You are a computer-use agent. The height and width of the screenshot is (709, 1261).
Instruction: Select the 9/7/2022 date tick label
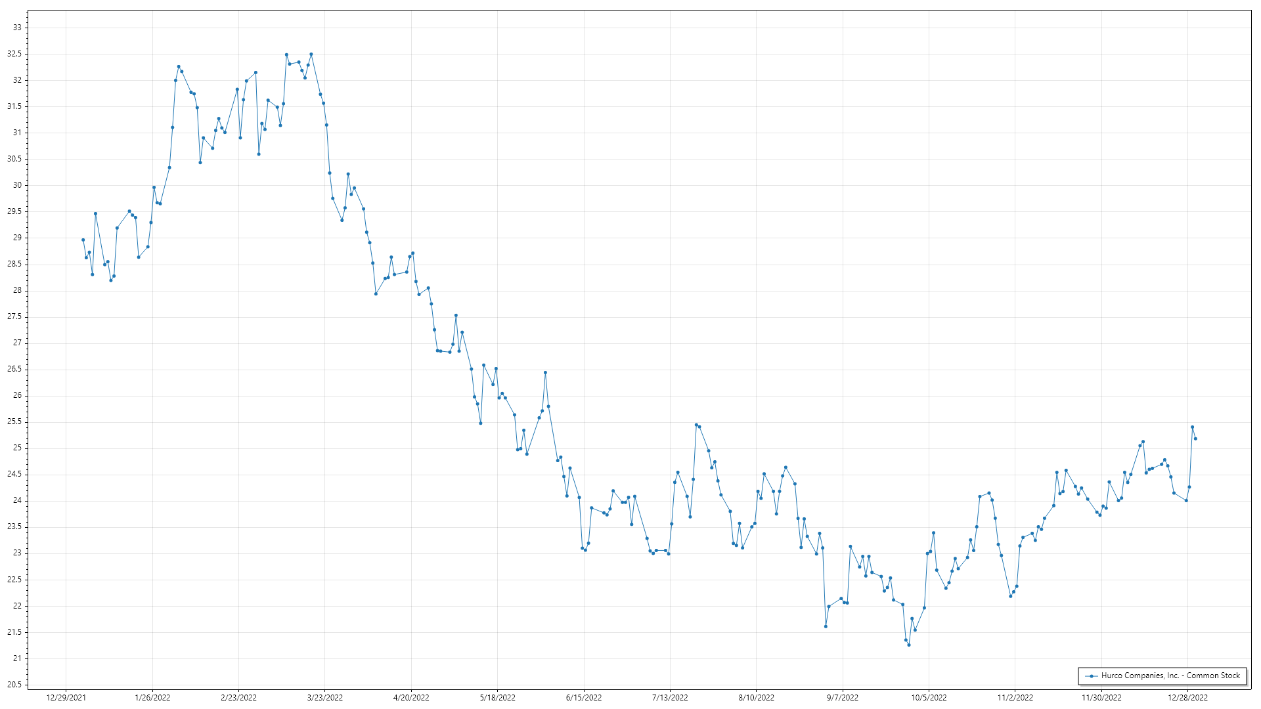click(x=843, y=698)
